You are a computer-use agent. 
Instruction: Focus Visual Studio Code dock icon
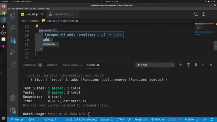coord(3,20)
